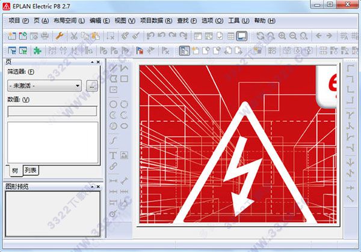Close the 页 navigator panel

[98, 62]
